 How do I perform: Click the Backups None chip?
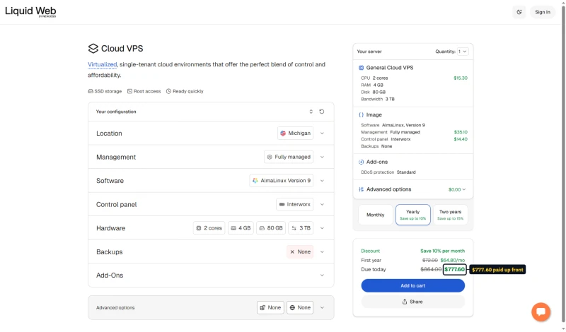pyautogui.click(x=300, y=251)
